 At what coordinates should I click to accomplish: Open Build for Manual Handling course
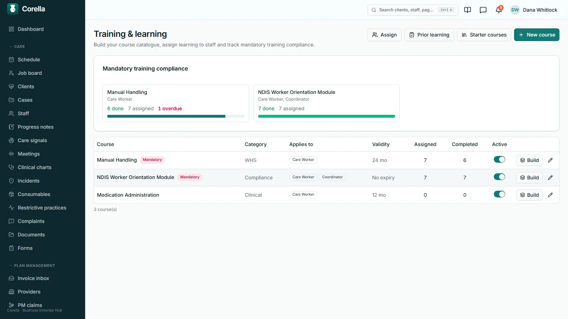pos(529,160)
